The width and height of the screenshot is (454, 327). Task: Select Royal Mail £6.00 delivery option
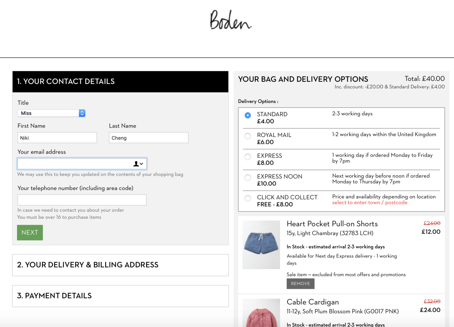point(248,136)
